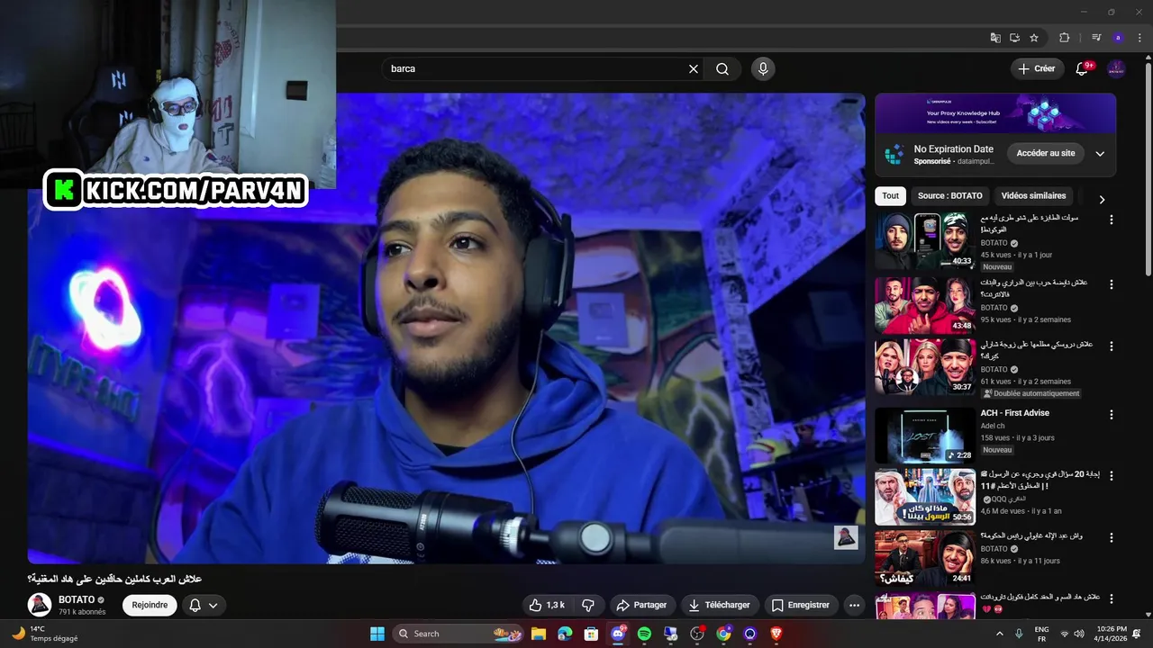1153x648 pixels.
Task: Open Spotify from the taskbar
Action: 644,634
